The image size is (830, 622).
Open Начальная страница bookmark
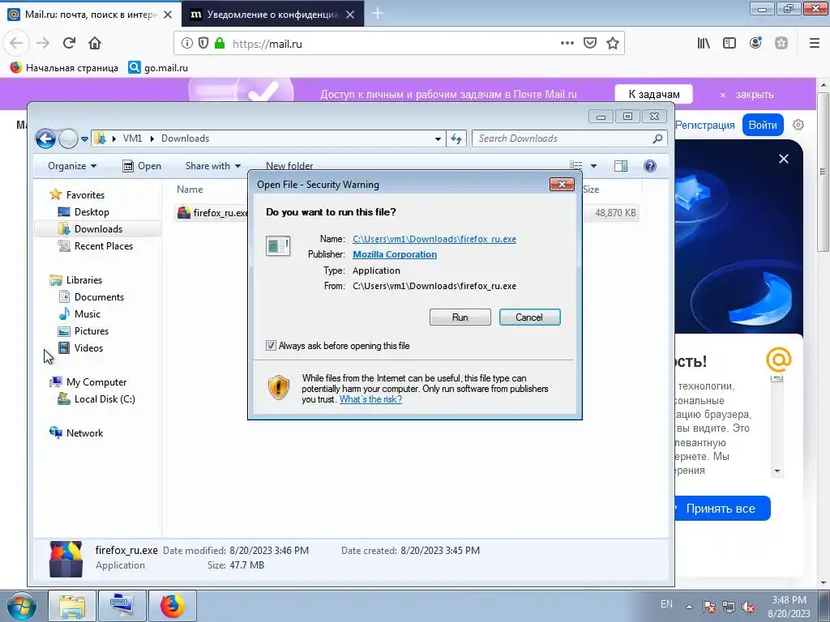[x=64, y=68]
